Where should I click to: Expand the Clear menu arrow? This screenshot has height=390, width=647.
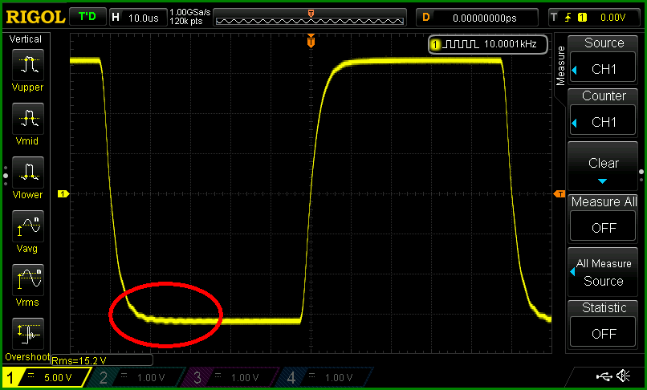602,181
